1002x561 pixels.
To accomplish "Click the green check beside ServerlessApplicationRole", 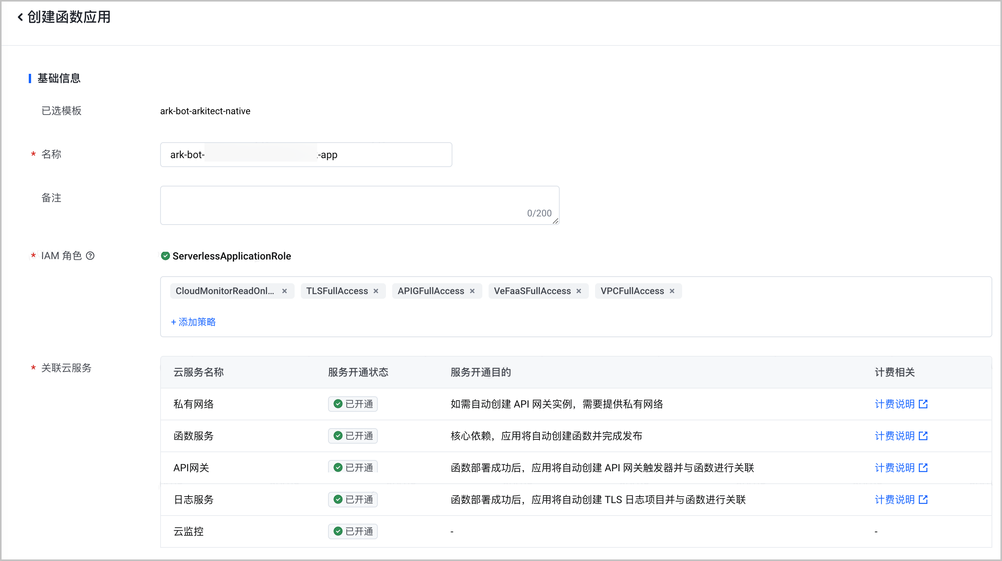I will (165, 256).
